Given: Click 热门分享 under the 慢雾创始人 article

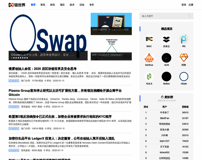Looking at the screenshot, I should coord(26,81).
